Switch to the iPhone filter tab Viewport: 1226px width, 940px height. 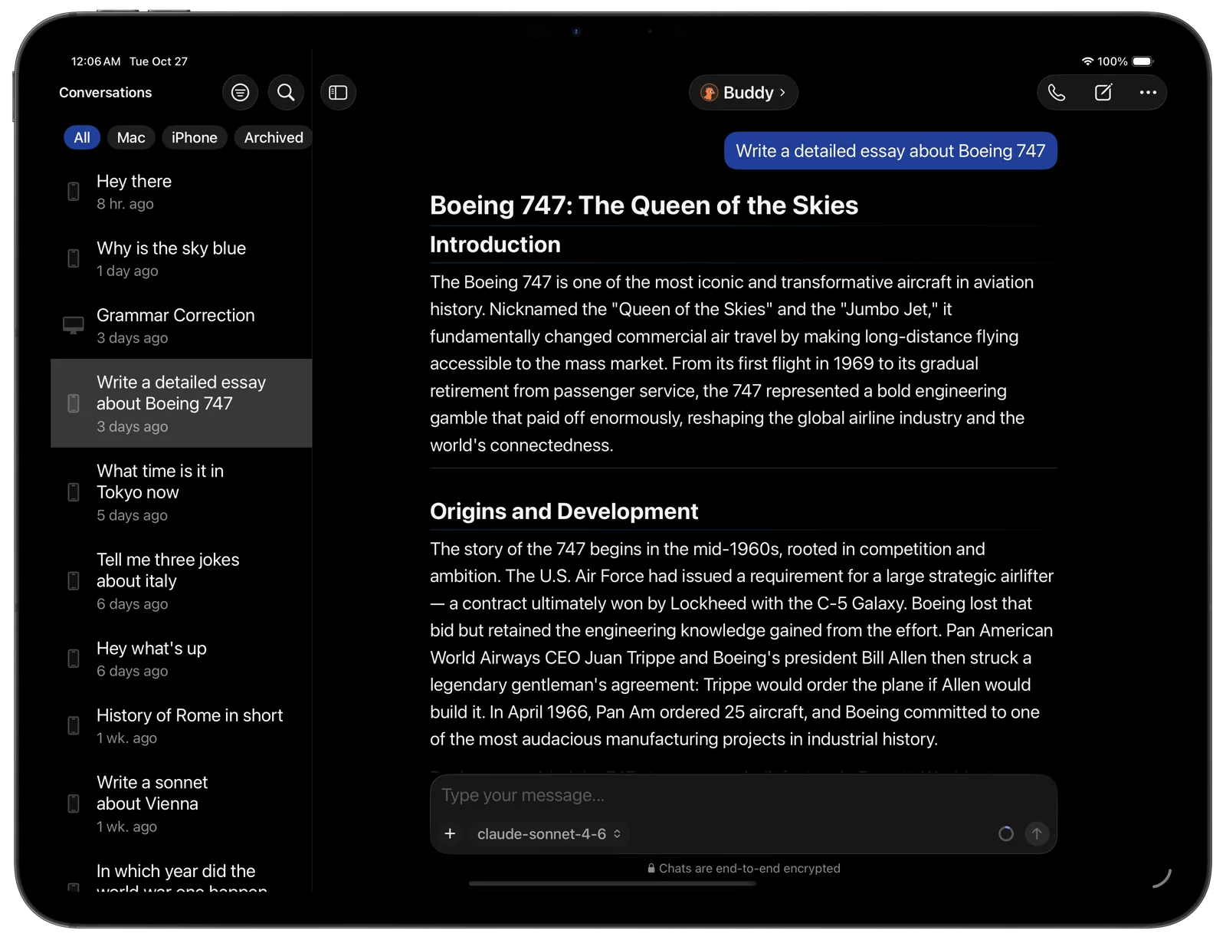(x=195, y=137)
